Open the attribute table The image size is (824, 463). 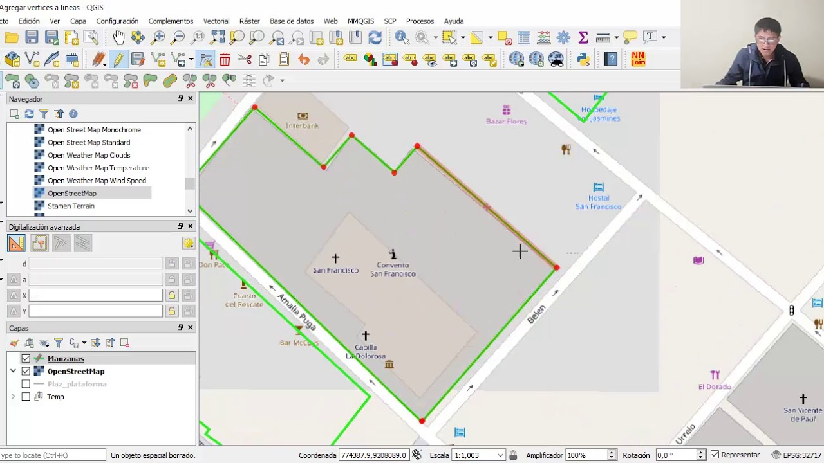[523, 37]
